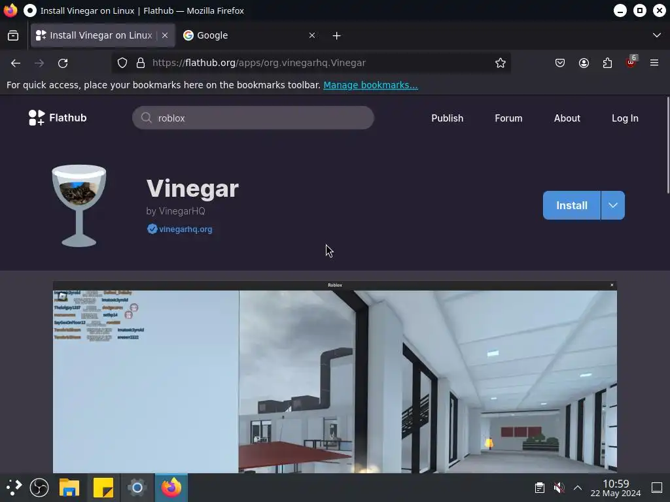Close the Install Vinegar tab
The width and height of the screenshot is (670, 502).
coord(165,35)
